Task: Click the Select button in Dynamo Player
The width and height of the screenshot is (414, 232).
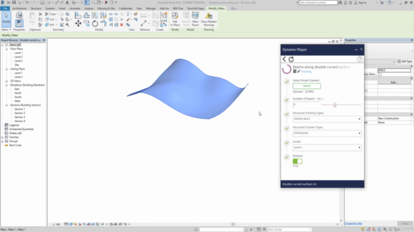Action: pos(307,86)
